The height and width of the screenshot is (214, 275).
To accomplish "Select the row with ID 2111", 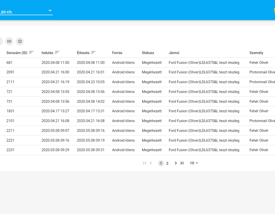I will point(137,82).
